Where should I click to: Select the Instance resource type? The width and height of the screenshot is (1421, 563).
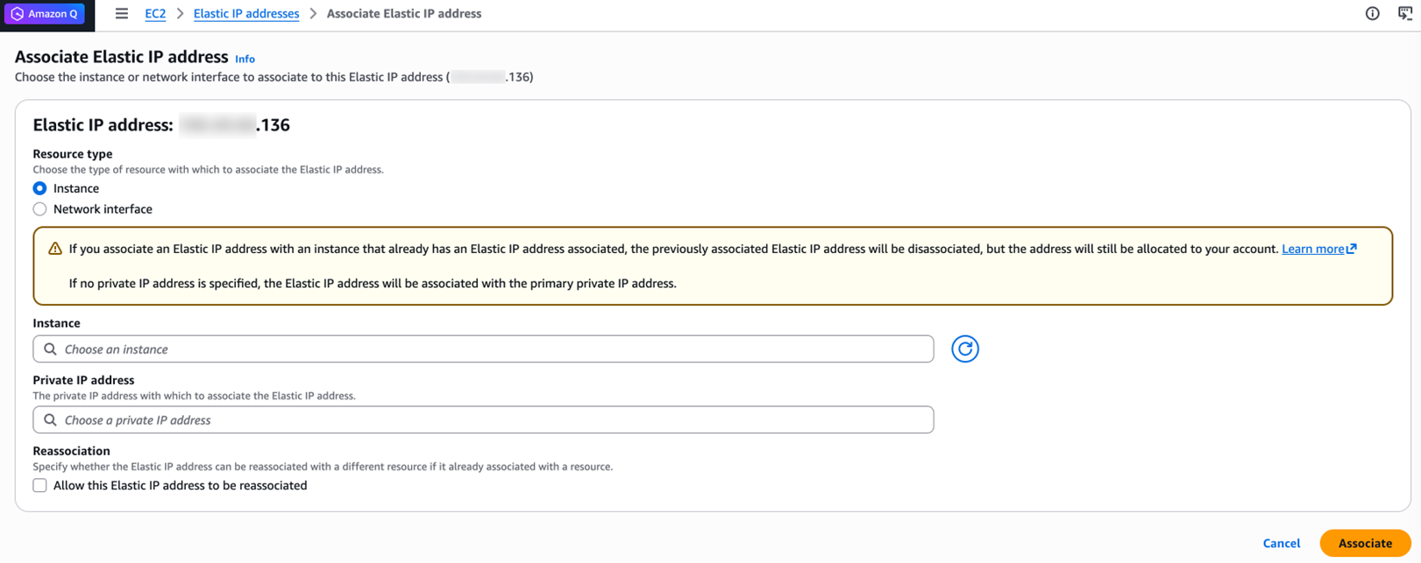pos(40,188)
